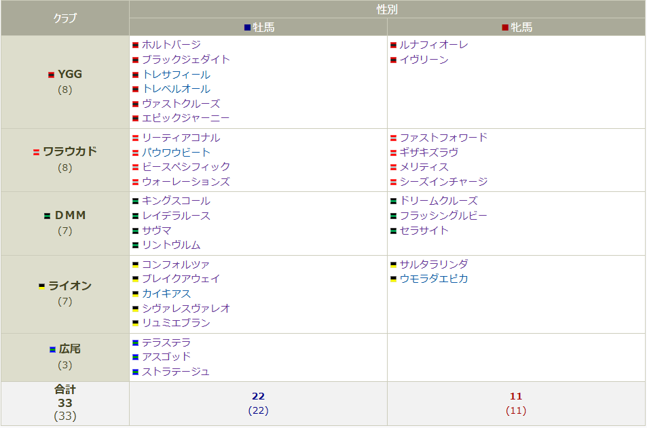Open the ウォーレーションズ horse link
647x428 pixels.
[x=186, y=181]
